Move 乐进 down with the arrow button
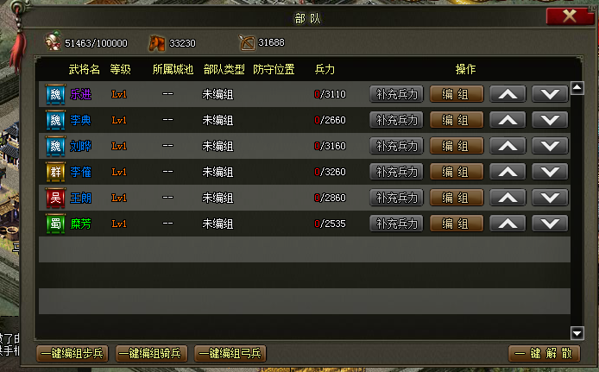Screen dimensions: 599x372 click(550, 94)
